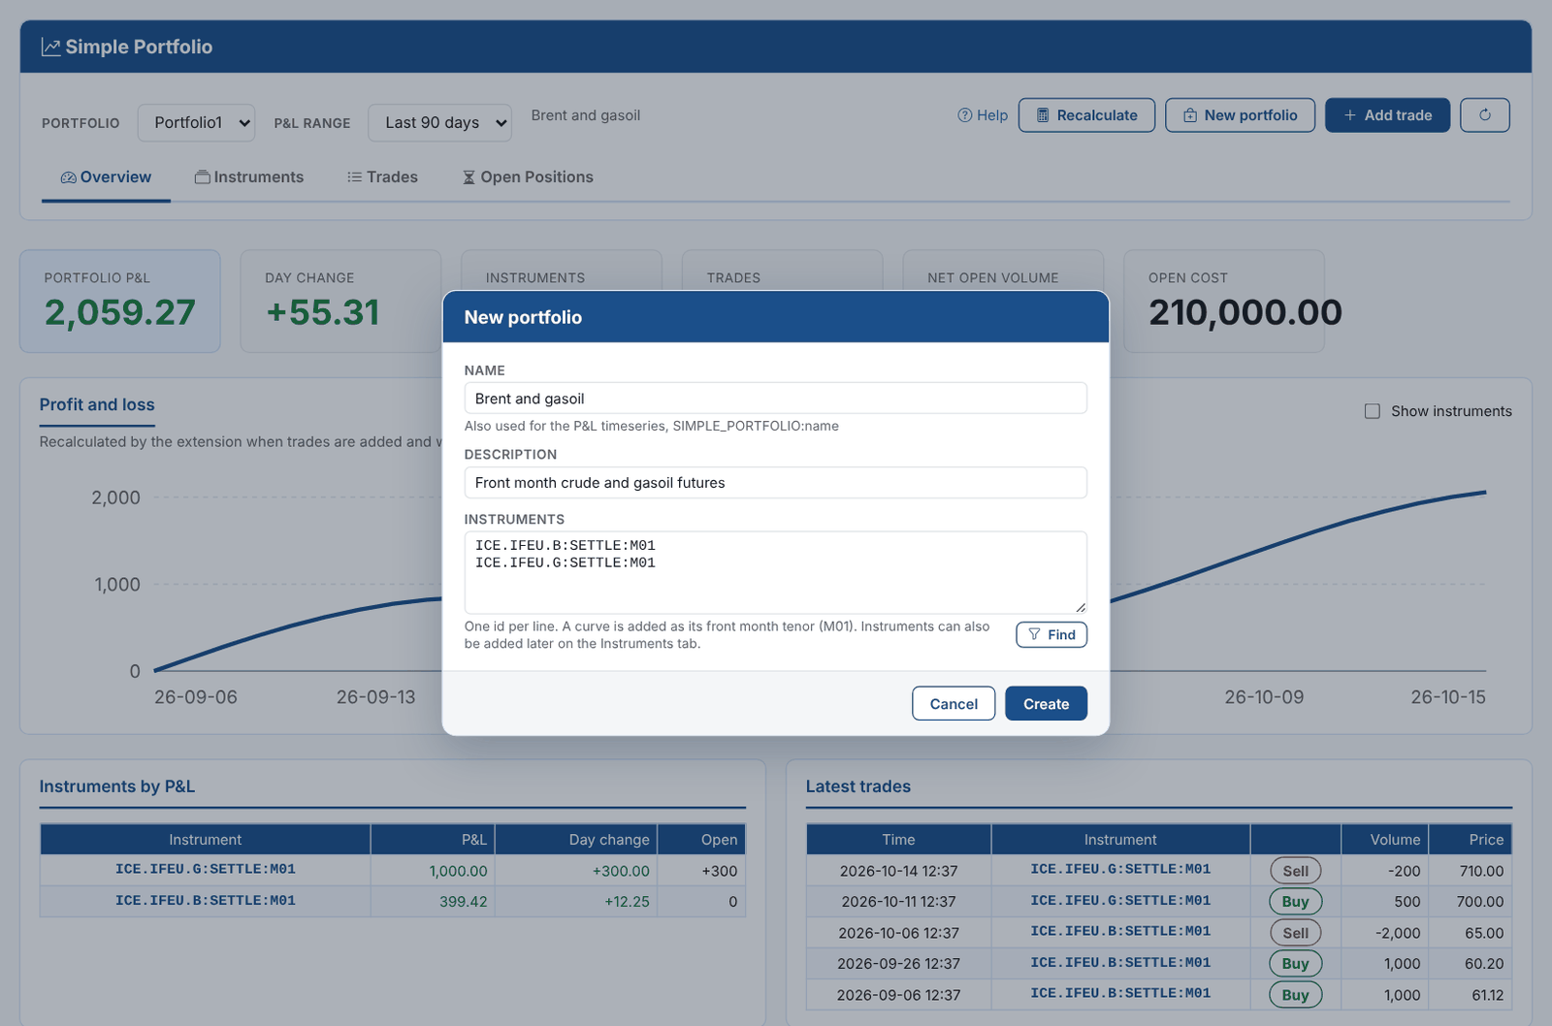
Task: Click into the Description input field
Action: 775,483
